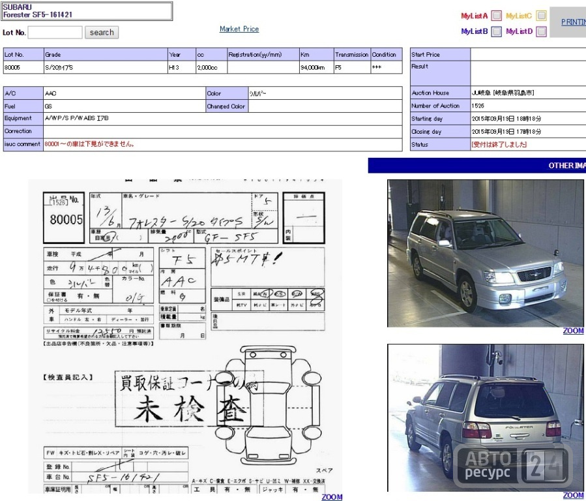This screenshot has width=586, height=501.
Task: Open the Market Price link
Action: pos(239,29)
